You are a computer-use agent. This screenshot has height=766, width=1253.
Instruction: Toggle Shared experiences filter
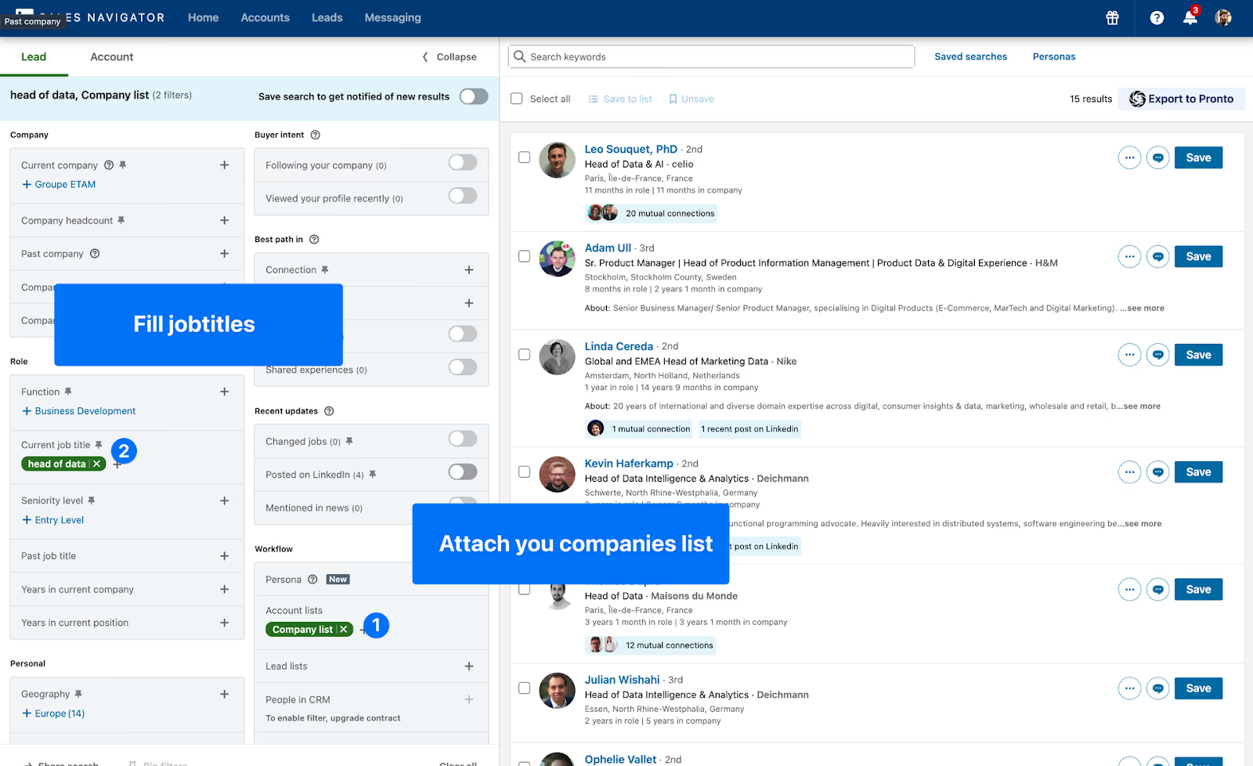463,367
